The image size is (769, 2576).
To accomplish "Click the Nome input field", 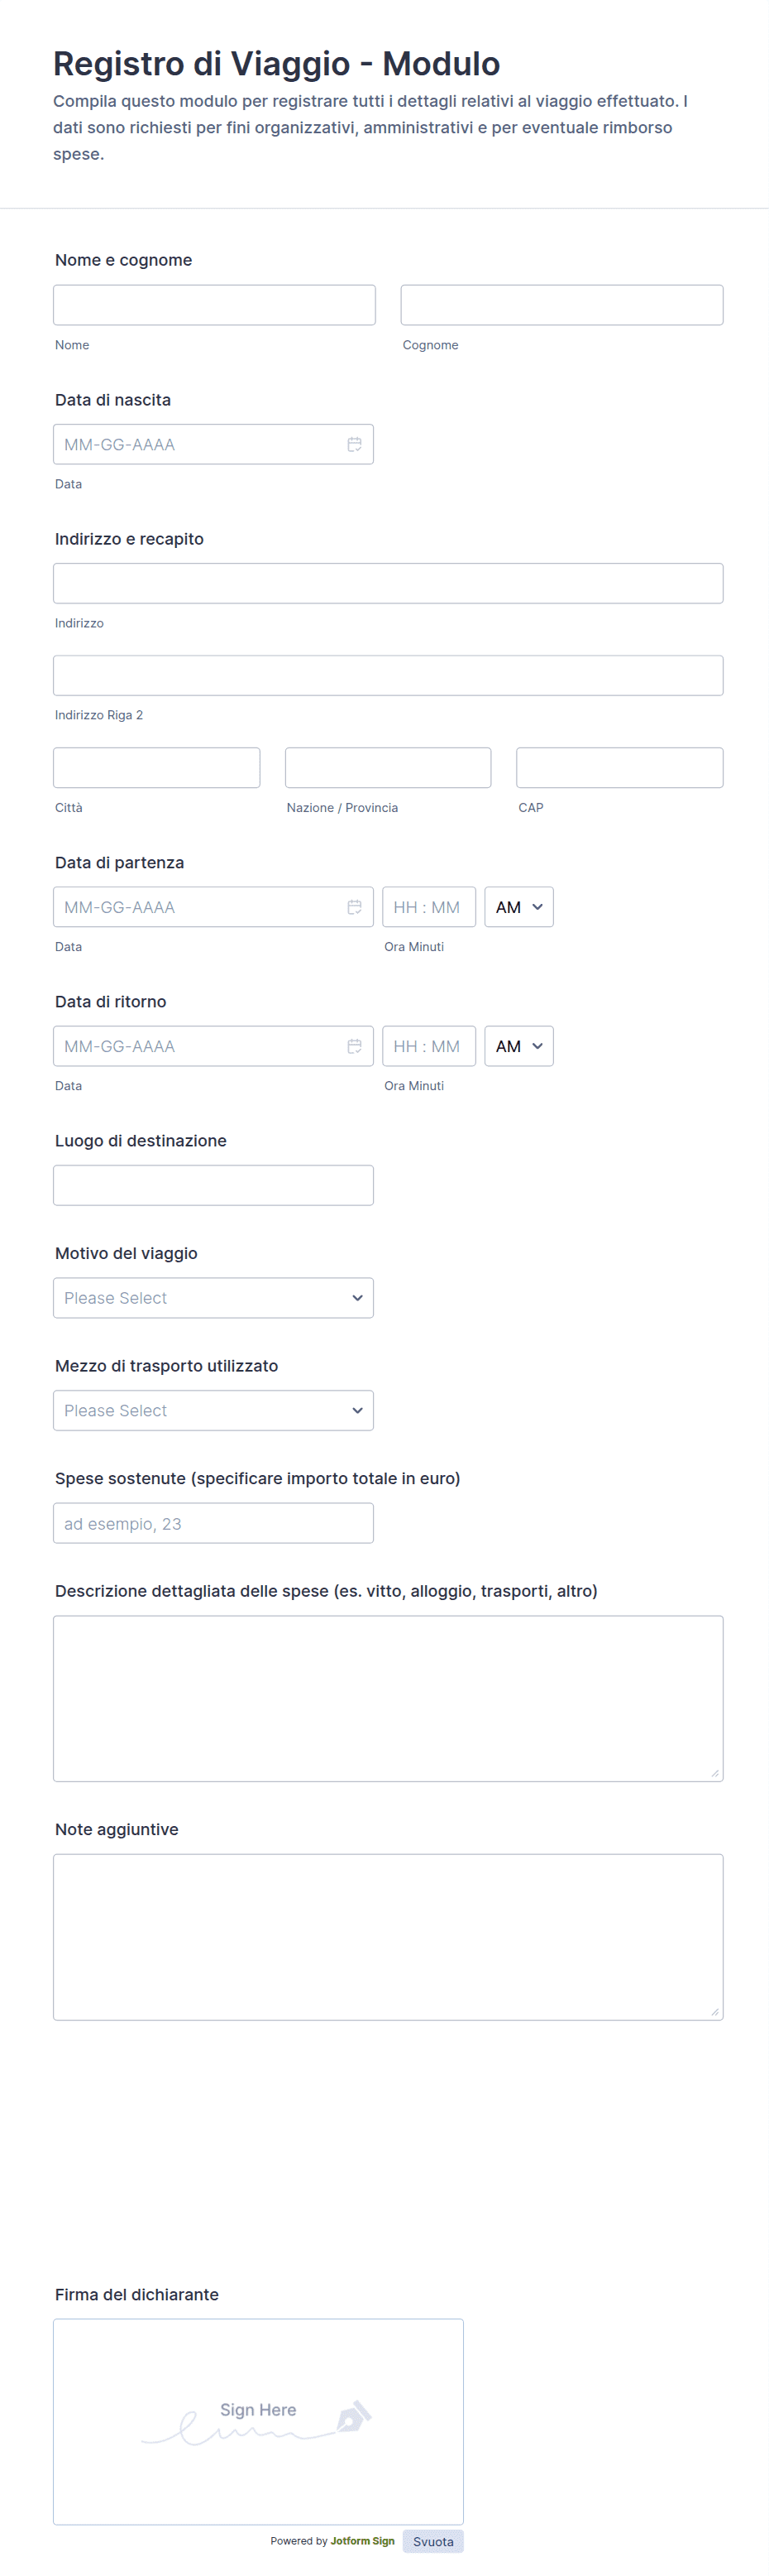I will click(x=213, y=305).
